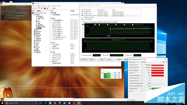Switch to Clocks tab
The width and height of the screenshot is (187, 105).
click(x=110, y=22)
